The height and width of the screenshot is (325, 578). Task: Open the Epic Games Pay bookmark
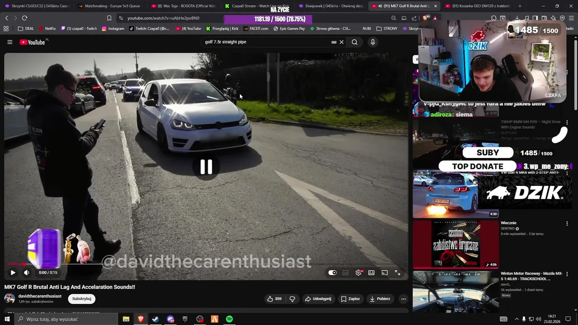289,28
